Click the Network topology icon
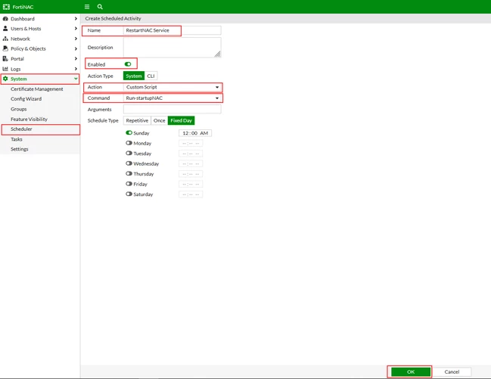 tap(5, 39)
